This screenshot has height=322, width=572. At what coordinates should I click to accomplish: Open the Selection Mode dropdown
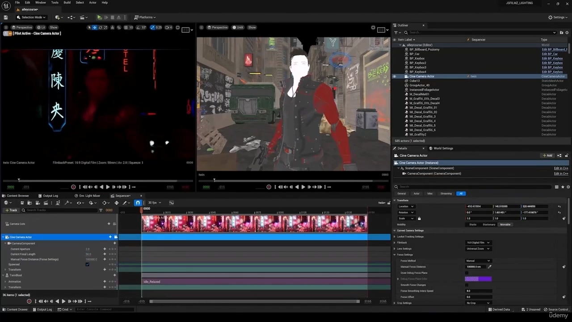(31, 17)
